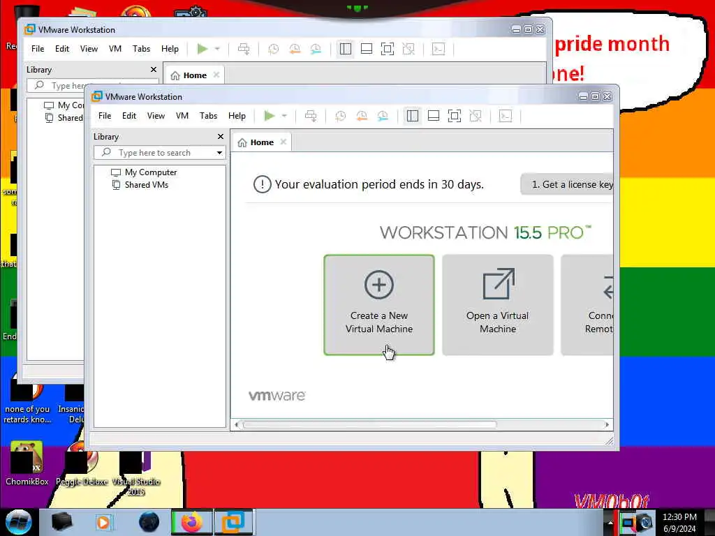This screenshot has width=715, height=536.
Task: Click full screen icon in back window
Action: coord(387,49)
